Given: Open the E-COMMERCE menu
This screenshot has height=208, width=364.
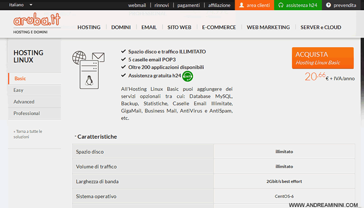Looking at the screenshot, I should [219, 27].
